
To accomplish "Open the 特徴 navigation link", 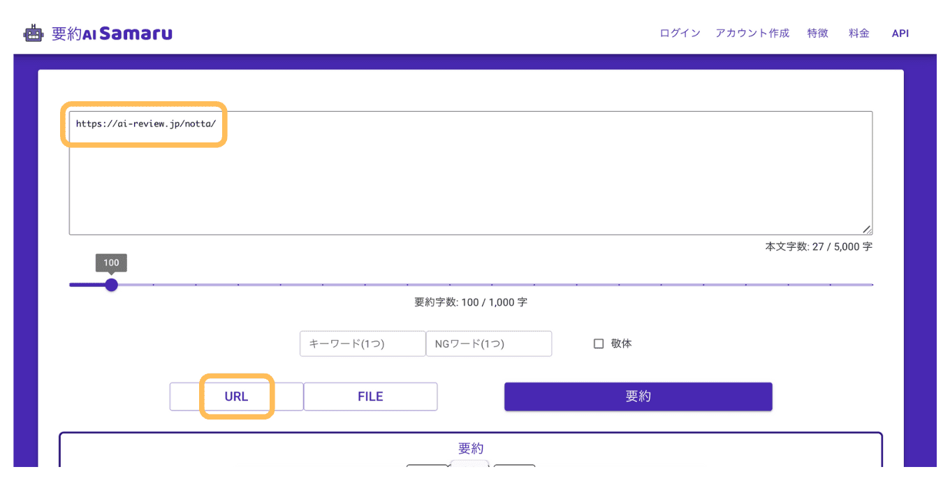I will point(817,33).
